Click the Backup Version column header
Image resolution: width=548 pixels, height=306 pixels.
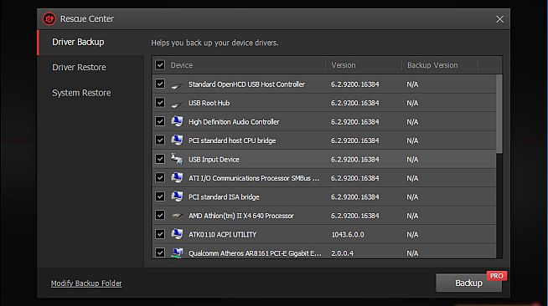click(432, 65)
